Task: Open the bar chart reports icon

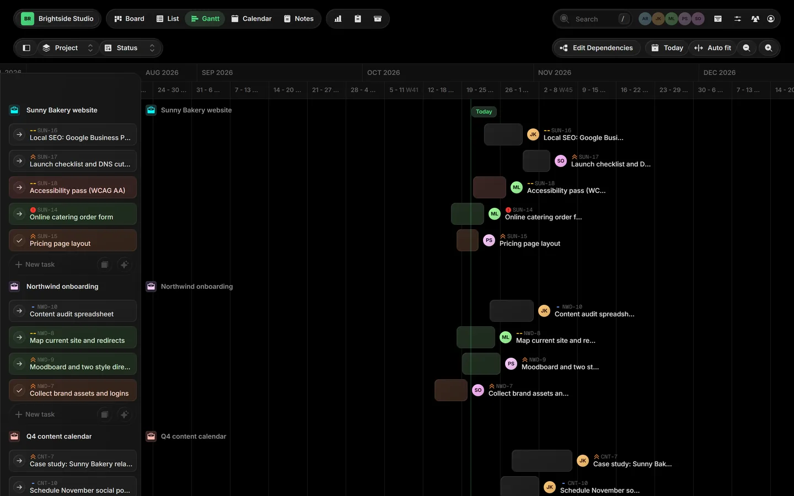Action: (x=338, y=19)
